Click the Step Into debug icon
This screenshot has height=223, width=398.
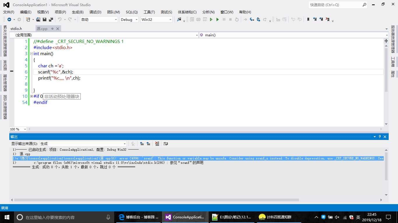(252, 19)
